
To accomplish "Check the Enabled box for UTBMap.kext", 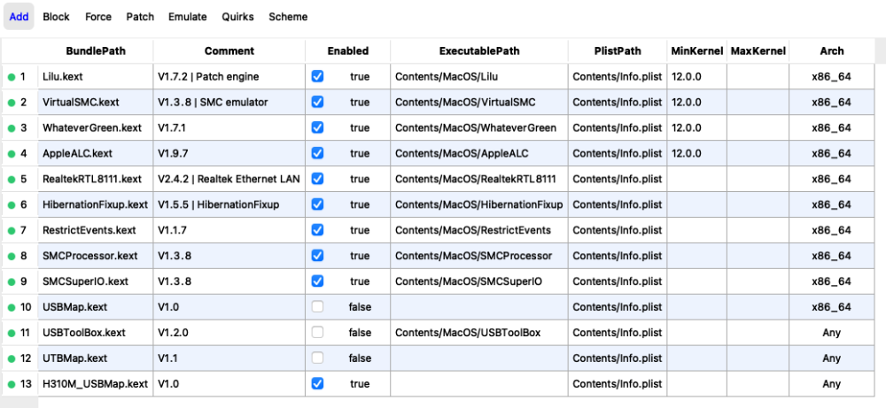I will [x=317, y=358].
